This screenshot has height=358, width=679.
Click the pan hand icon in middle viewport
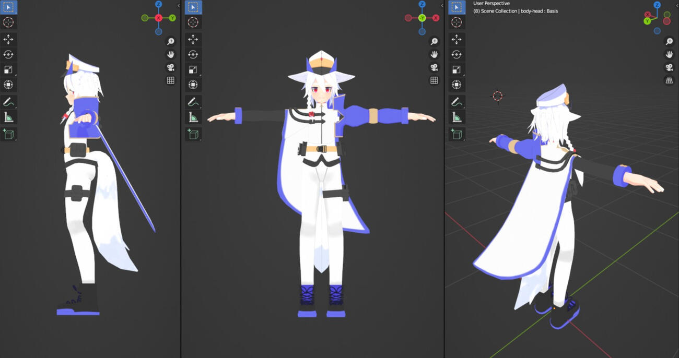[434, 55]
